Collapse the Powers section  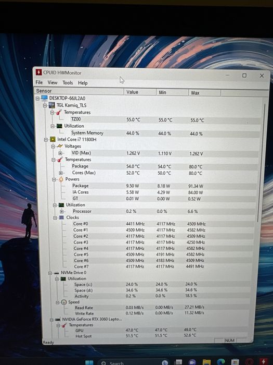click(x=54, y=179)
